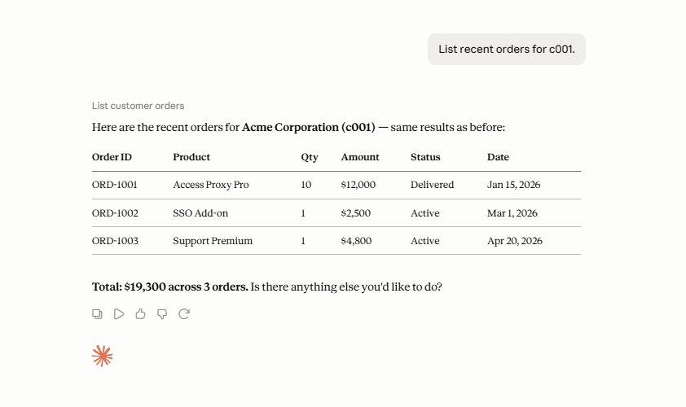
Task: Select the user message bubble about c001
Action: pyautogui.click(x=507, y=50)
